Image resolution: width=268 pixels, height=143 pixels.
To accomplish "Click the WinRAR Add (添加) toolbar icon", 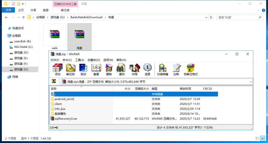I will 57,70.
